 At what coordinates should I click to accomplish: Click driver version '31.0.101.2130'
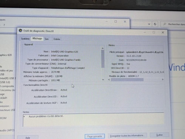pos(134,56)
